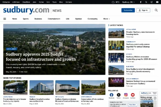This screenshot has height=107, width=161.
Task: Open Conservation efforts at Ramsey Lake headline
Action: click(92, 100)
